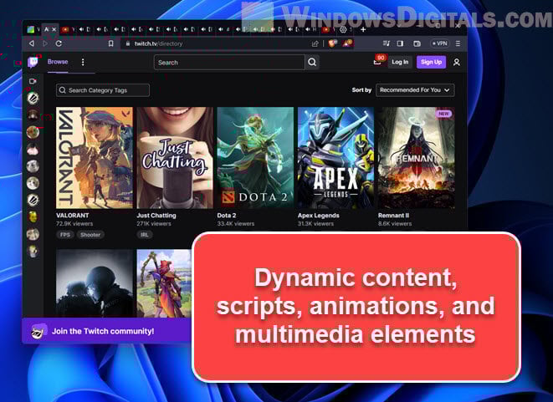Open the VALORANT cover thumbnail
The height and width of the screenshot is (402, 553).
95,158
